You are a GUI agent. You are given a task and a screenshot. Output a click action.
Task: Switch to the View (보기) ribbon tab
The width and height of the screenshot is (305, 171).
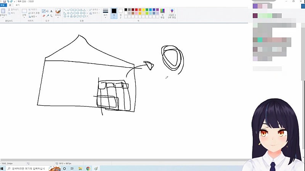click(18, 5)
